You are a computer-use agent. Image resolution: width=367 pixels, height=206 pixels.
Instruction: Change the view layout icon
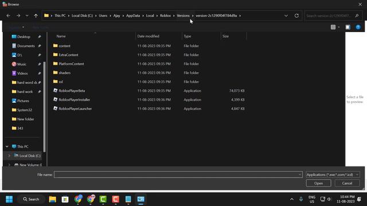tap(333, 27)
